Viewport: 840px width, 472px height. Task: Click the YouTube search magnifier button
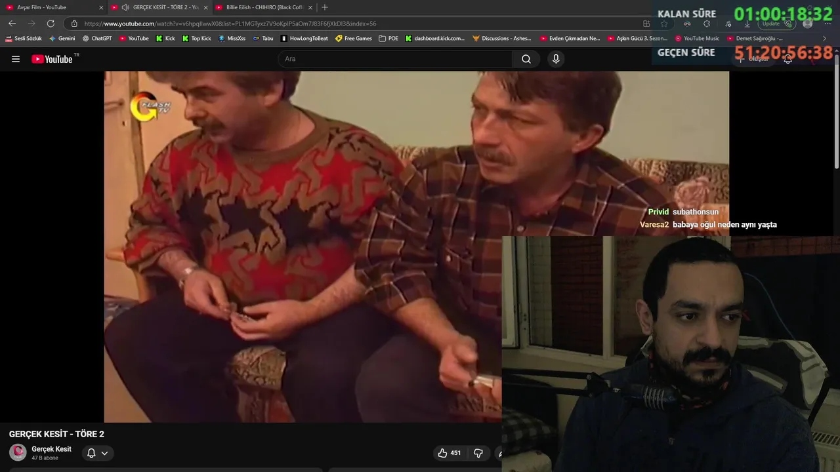(x=526, y=59)
